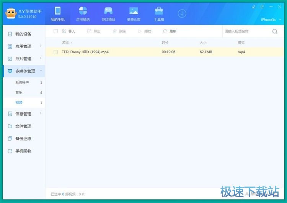Click the 导入 import button
Screen dimensions: 287x203
pyautogui.click(x=68, y=31)
